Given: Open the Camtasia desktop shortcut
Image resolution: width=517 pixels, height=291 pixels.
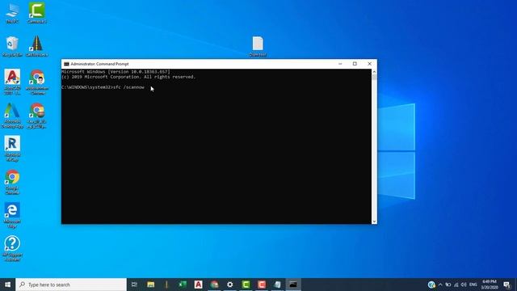Looking at the screenshot, I should coord(37,13).
